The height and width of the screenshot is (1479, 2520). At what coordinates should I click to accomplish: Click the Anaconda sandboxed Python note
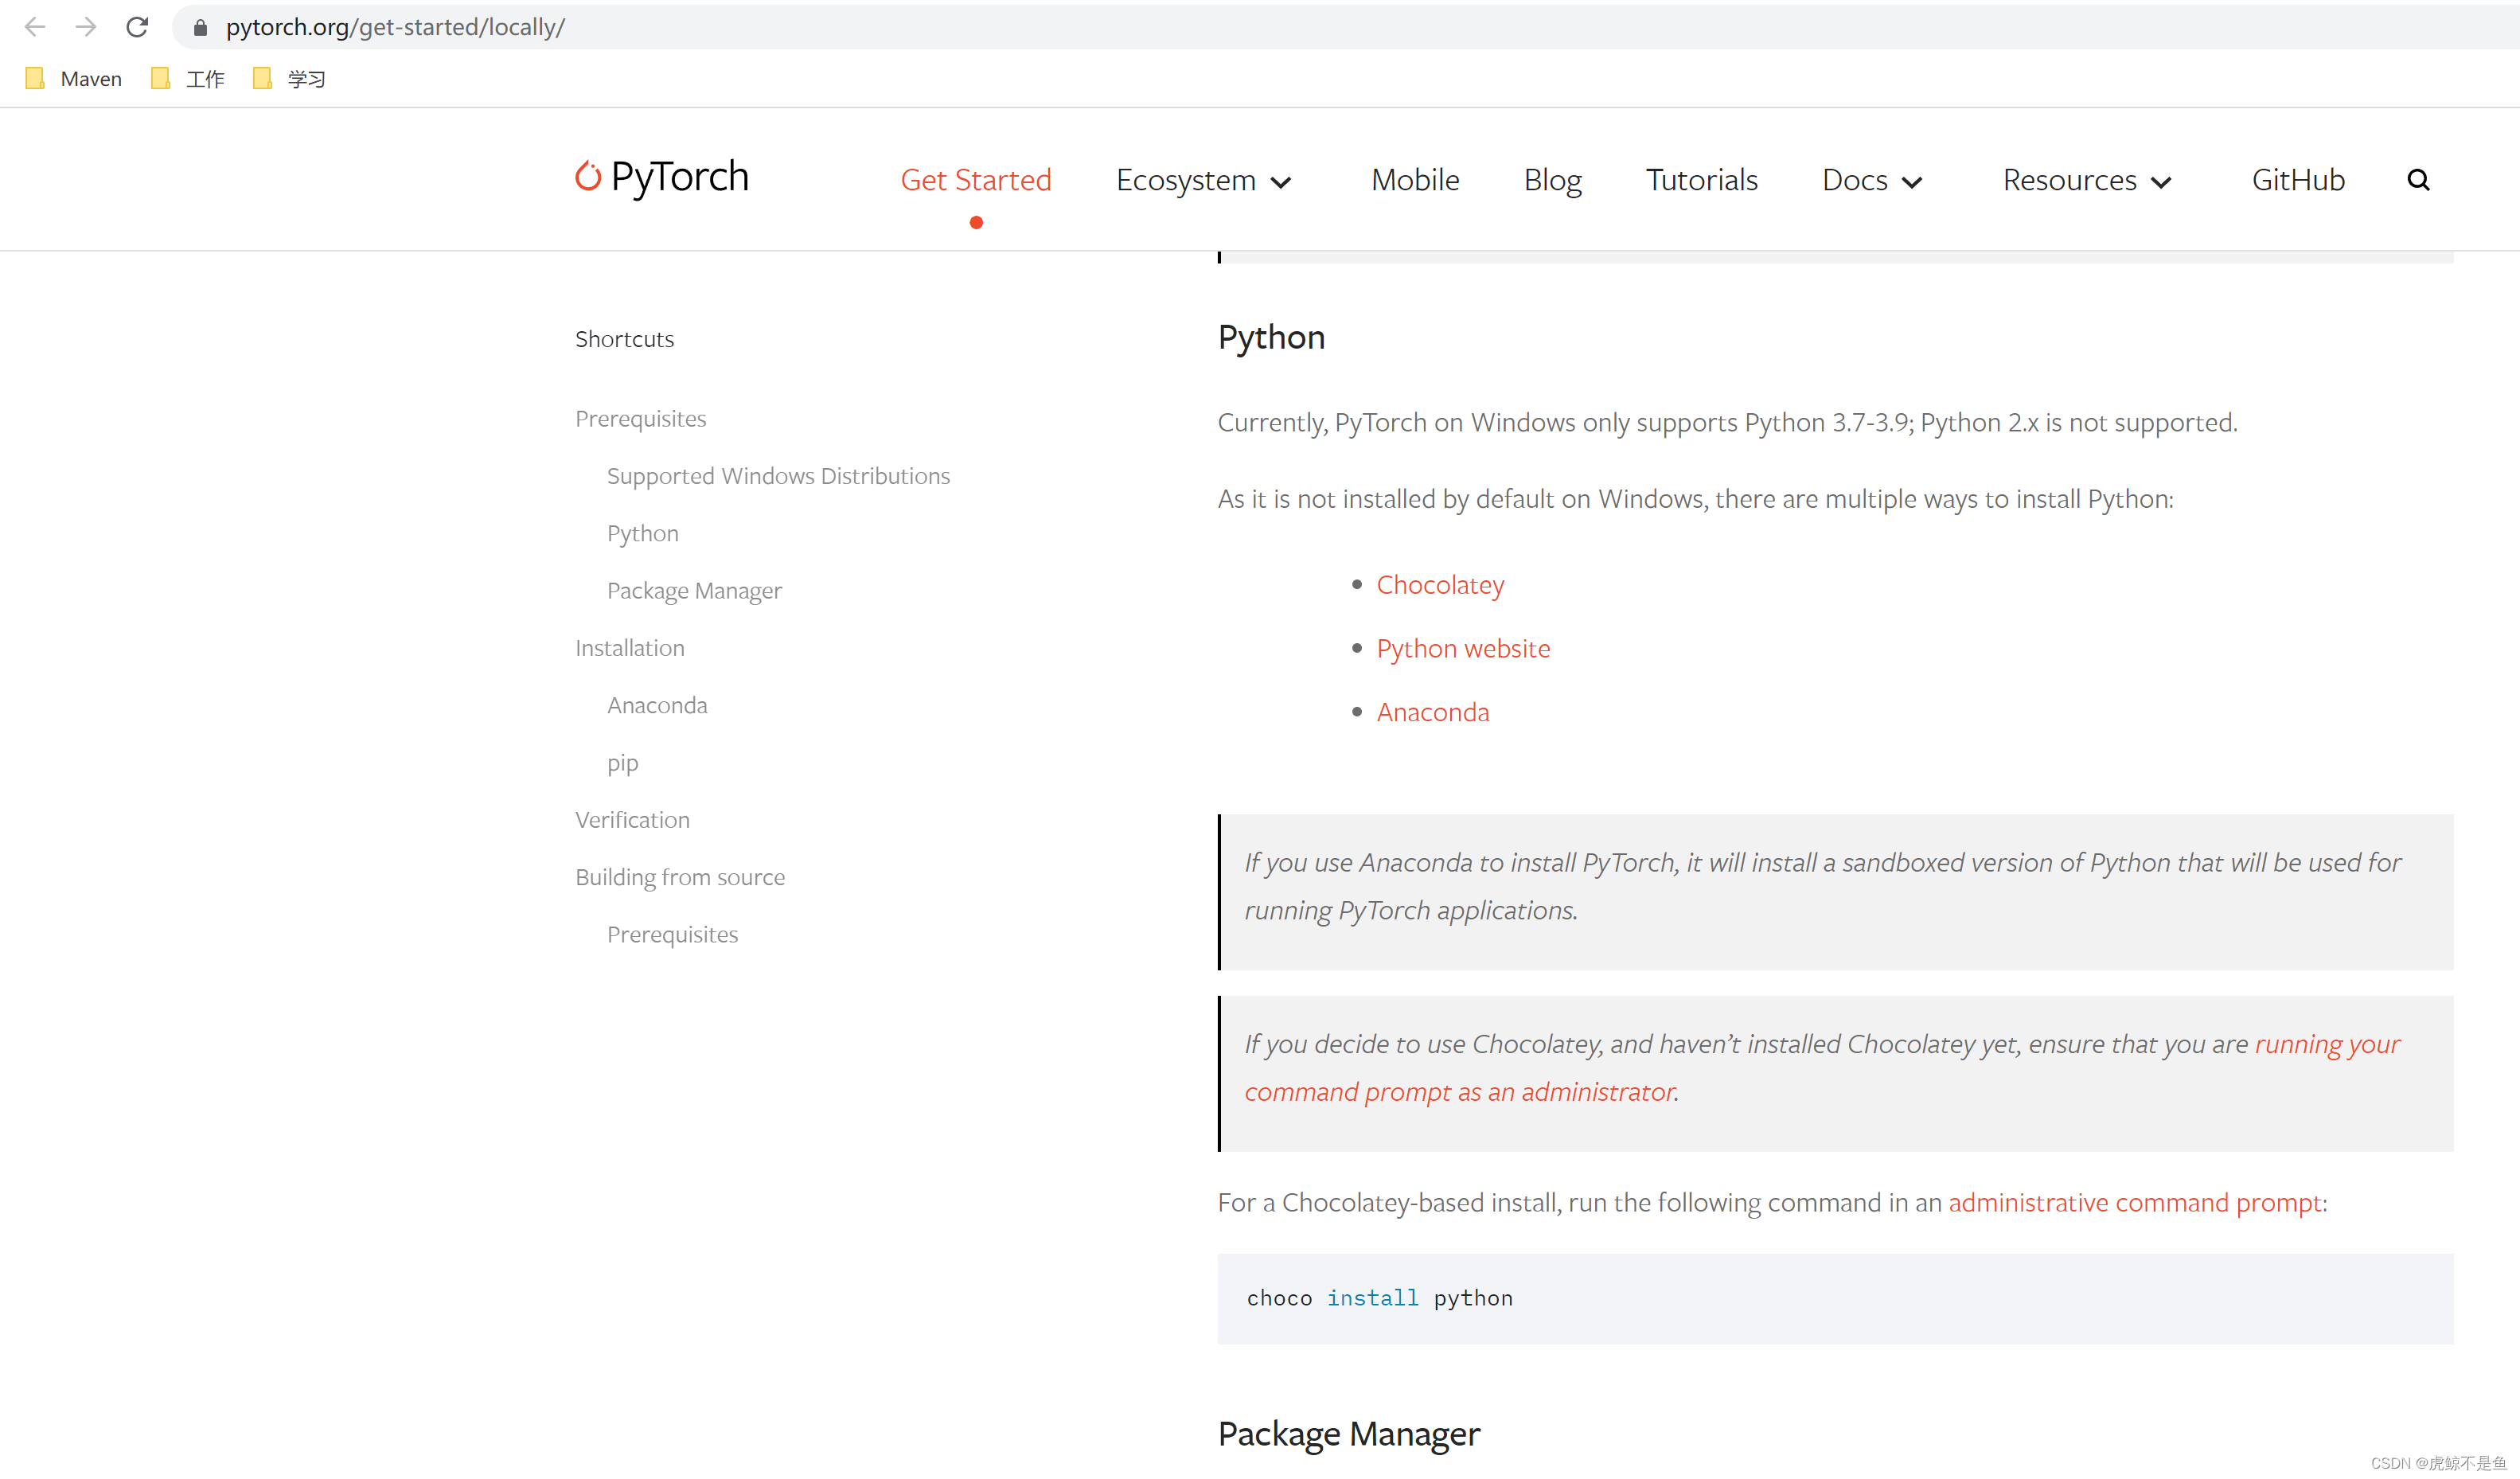pos(1835,892)
